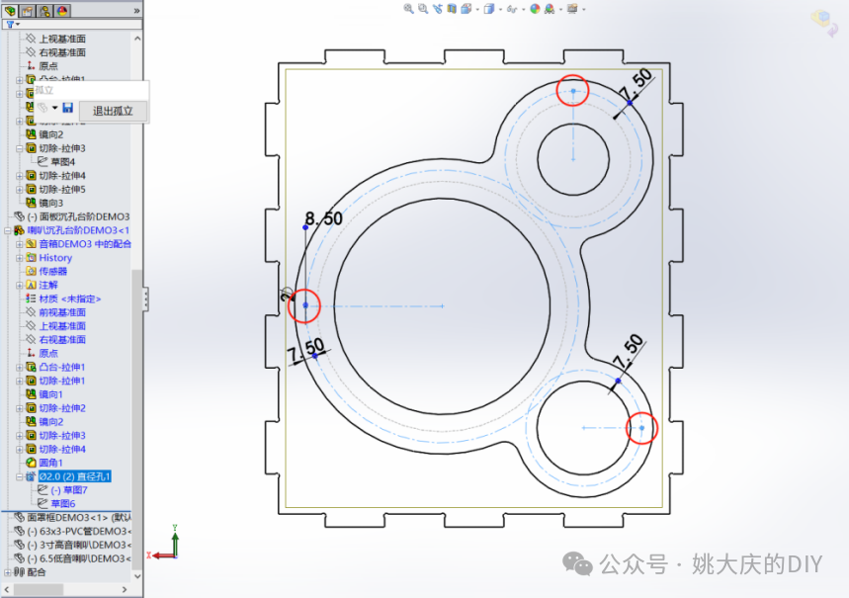Select the 镜向3 feature
849x598 pixels.
[x=50, y=204]
